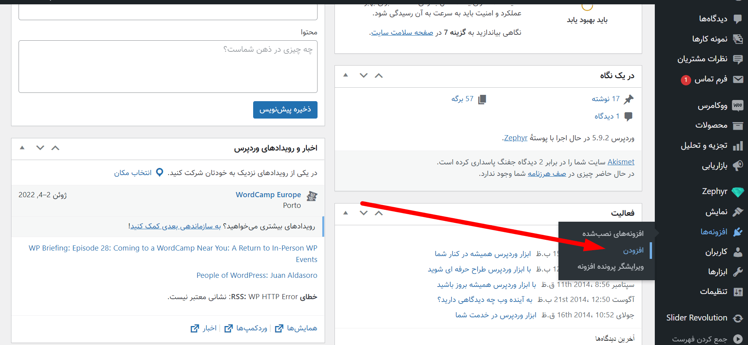Image resolution: width=748 pixels, height=345 pixels.
Task: Click the جمع کردن فهرست collapse icon
Action: pyautogui.click(x=737, y=339)
